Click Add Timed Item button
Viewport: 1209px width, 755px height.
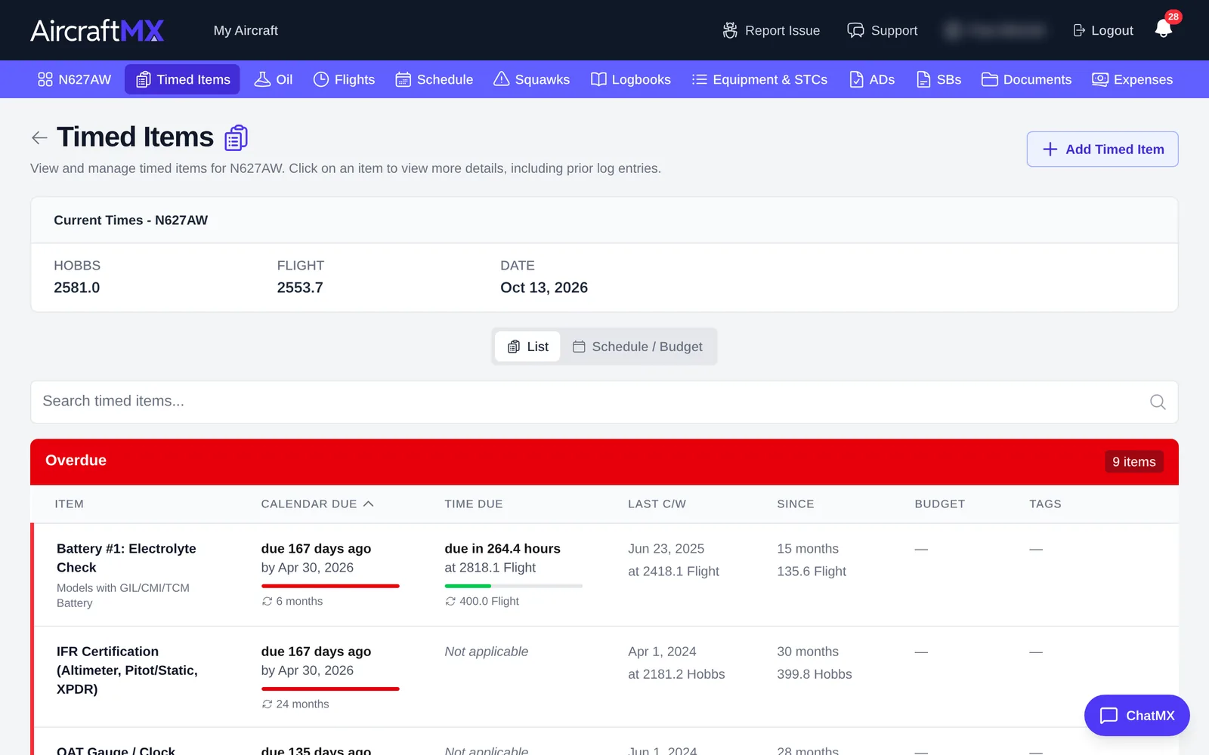(x=1102, y=149)
